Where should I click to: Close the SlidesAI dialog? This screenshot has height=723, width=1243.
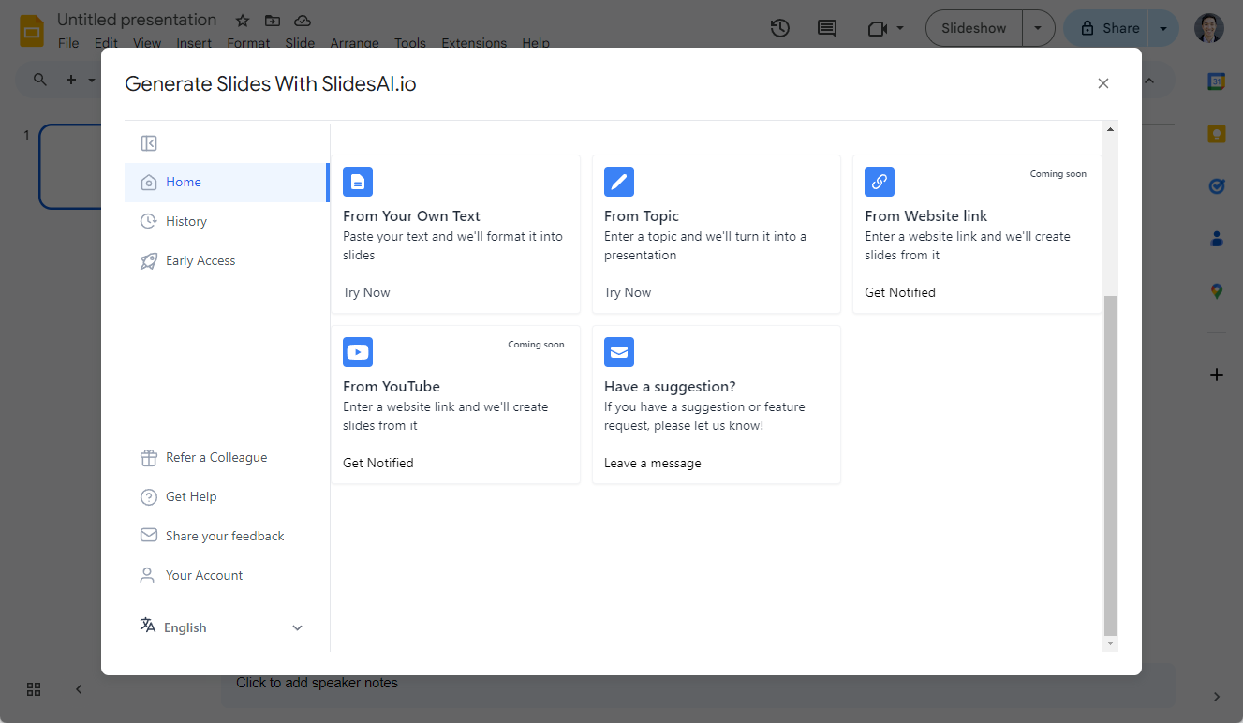click(x=1103, y=83)
